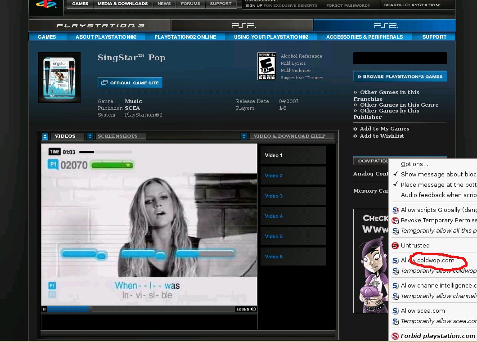Click the PlayStation logo icon
Screen dimensions: 477x342
tap(46, 4)
